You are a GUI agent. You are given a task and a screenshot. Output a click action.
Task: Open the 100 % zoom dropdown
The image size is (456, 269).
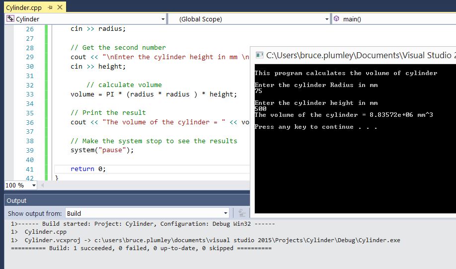[34, 185]
